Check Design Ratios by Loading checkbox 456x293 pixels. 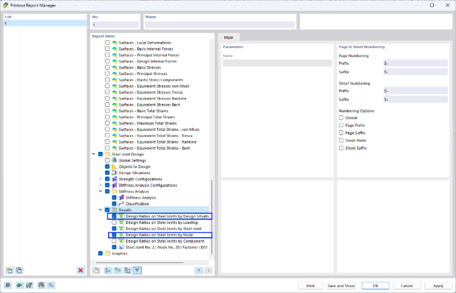[x=114, y=222]
